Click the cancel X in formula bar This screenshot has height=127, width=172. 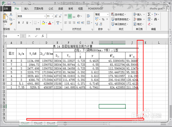click(29, 36)
